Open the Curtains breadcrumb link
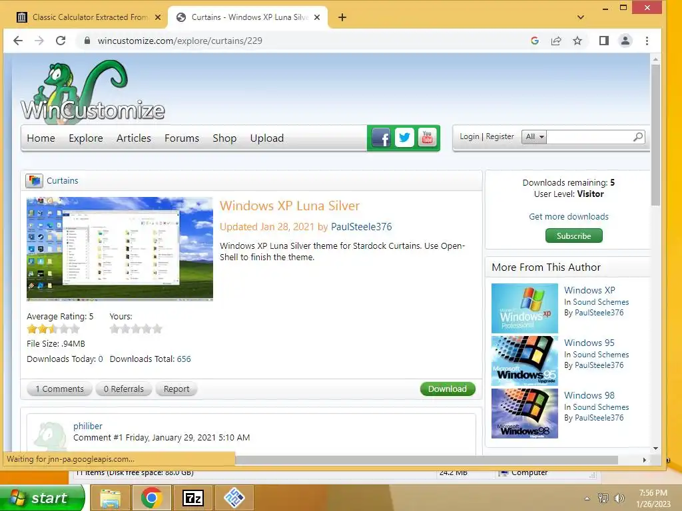682x511 pixels. (x=62, y=180)
